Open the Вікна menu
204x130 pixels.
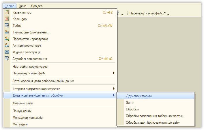23,6
